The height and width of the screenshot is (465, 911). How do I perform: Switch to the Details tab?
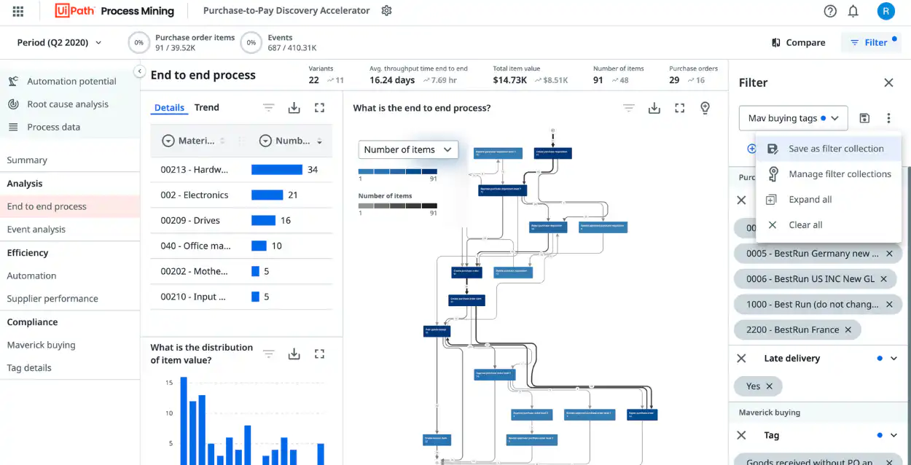click(x=169, y=108)
